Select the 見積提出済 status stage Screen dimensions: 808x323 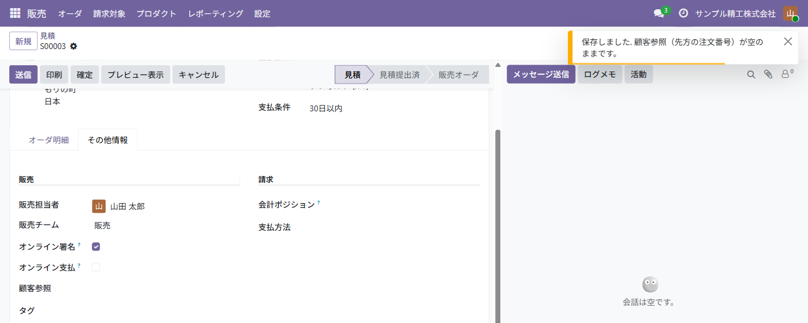click(x=399, y=74)
